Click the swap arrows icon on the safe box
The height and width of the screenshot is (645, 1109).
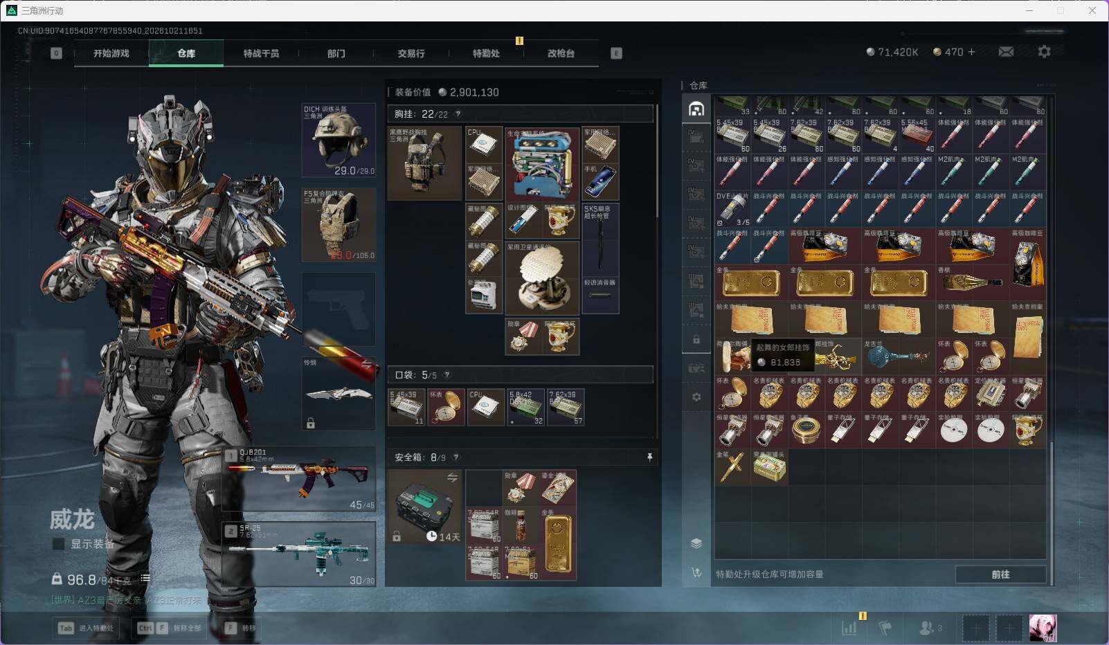452,478
